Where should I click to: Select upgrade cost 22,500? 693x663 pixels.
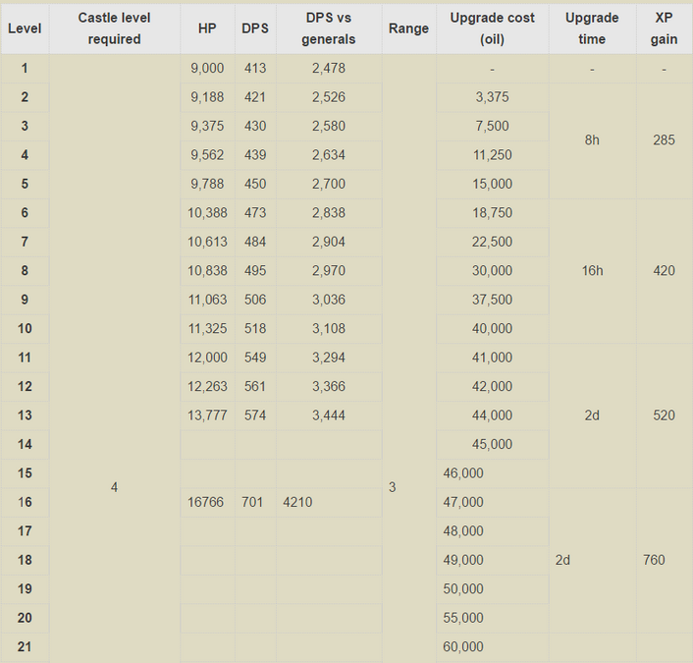[x=493, y=242]
